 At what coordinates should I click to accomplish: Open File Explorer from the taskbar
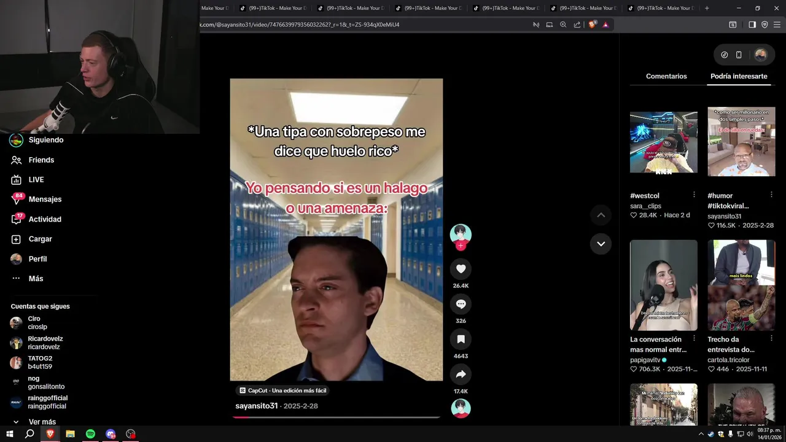coord(70,434)
